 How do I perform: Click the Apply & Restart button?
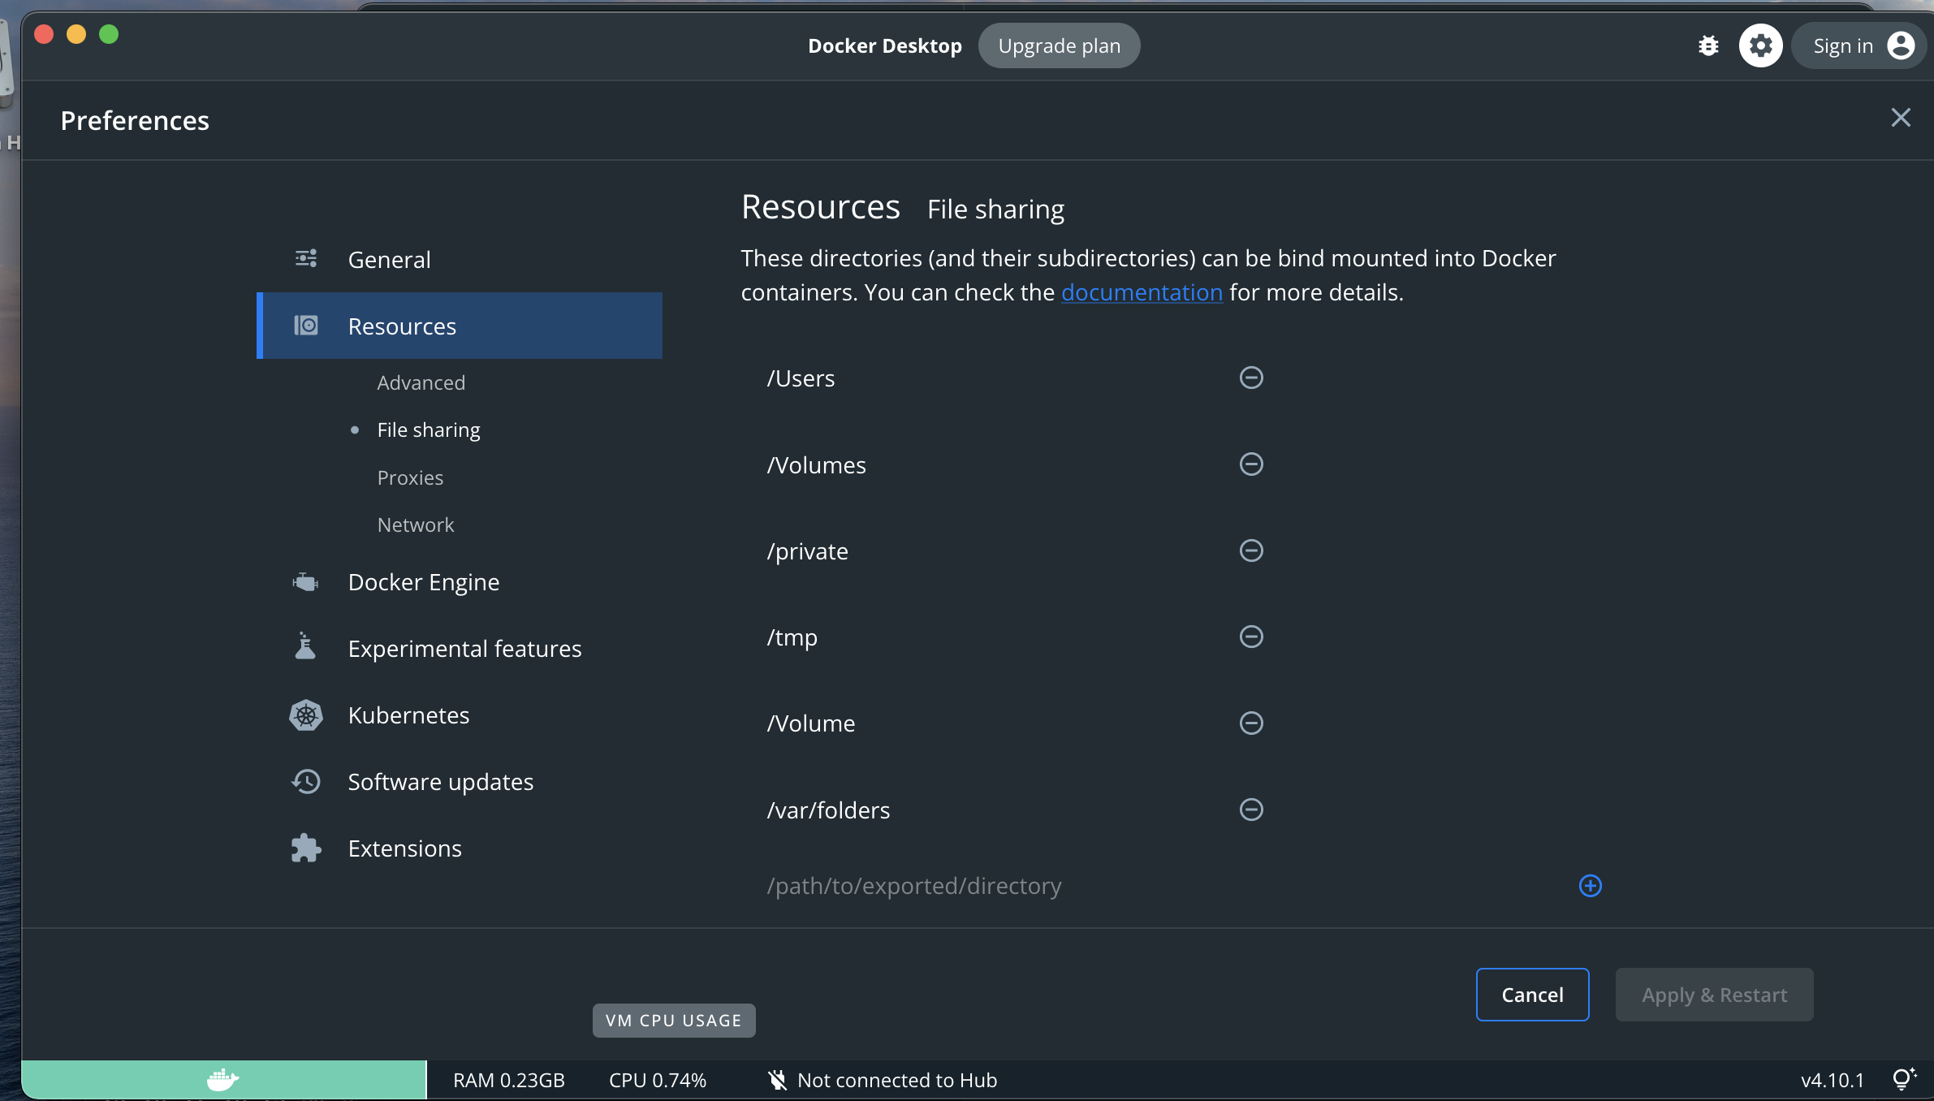(x=1714, y=994)
